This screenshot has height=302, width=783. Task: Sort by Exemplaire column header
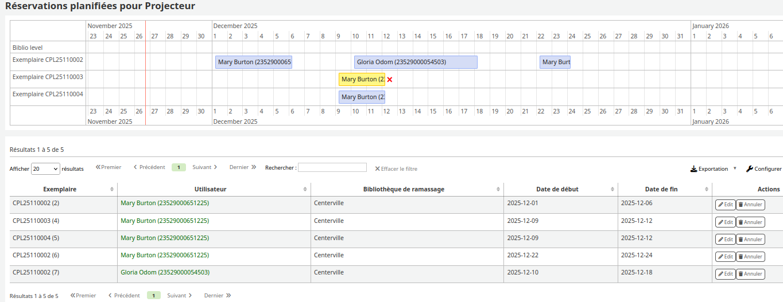pos(60,189)
